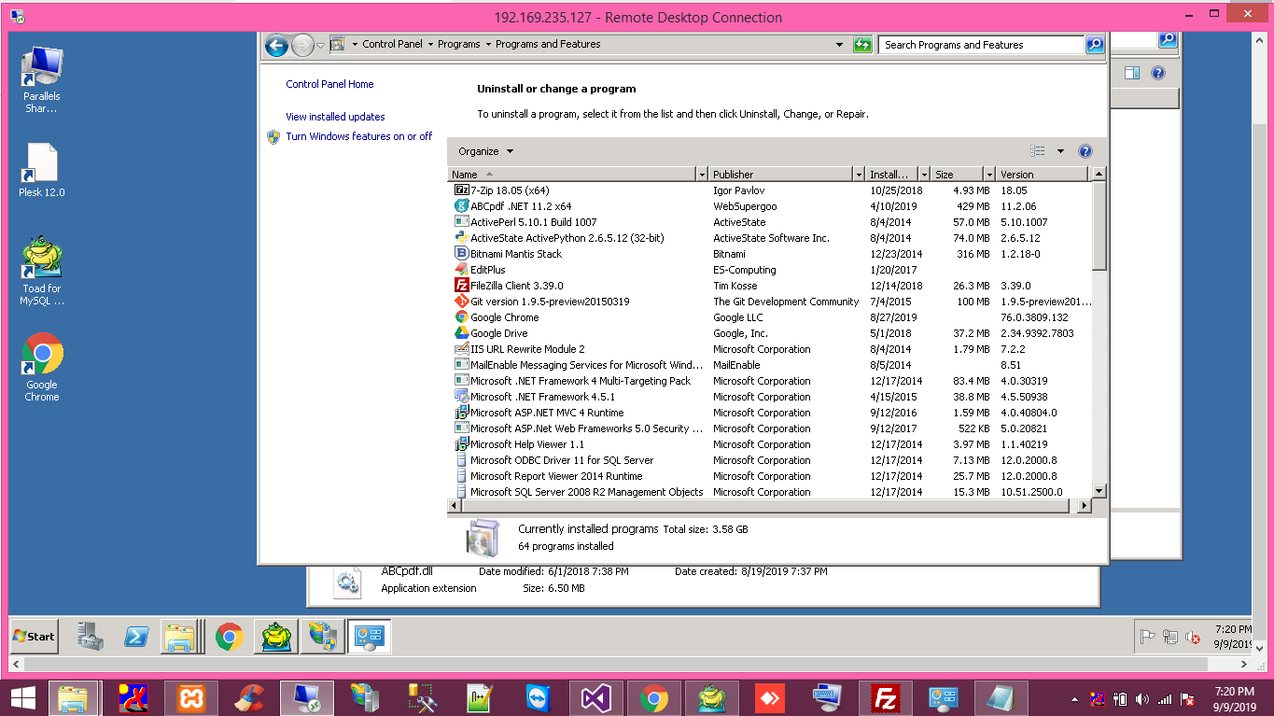
Task: Click the show hidden icons arrow in host tray
Action: pos(1075,699)
